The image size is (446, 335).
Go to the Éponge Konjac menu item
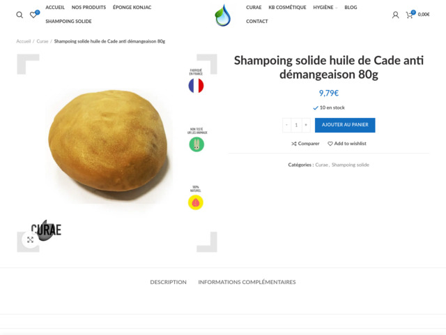[x=132, y=8]
